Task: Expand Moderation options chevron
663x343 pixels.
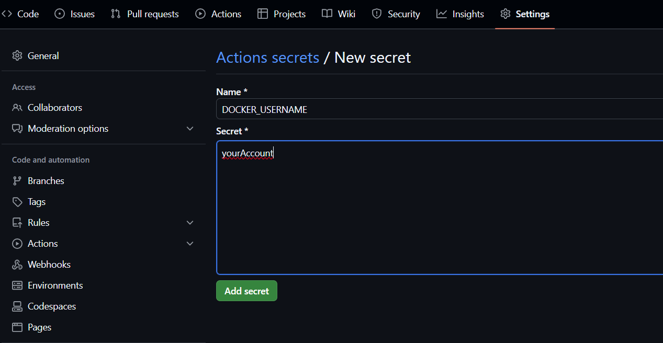Action: click(190, 129)
